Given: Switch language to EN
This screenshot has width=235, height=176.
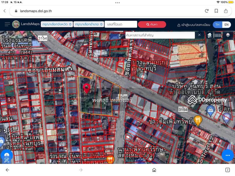Looking at the screenshot, I should 226,25.
